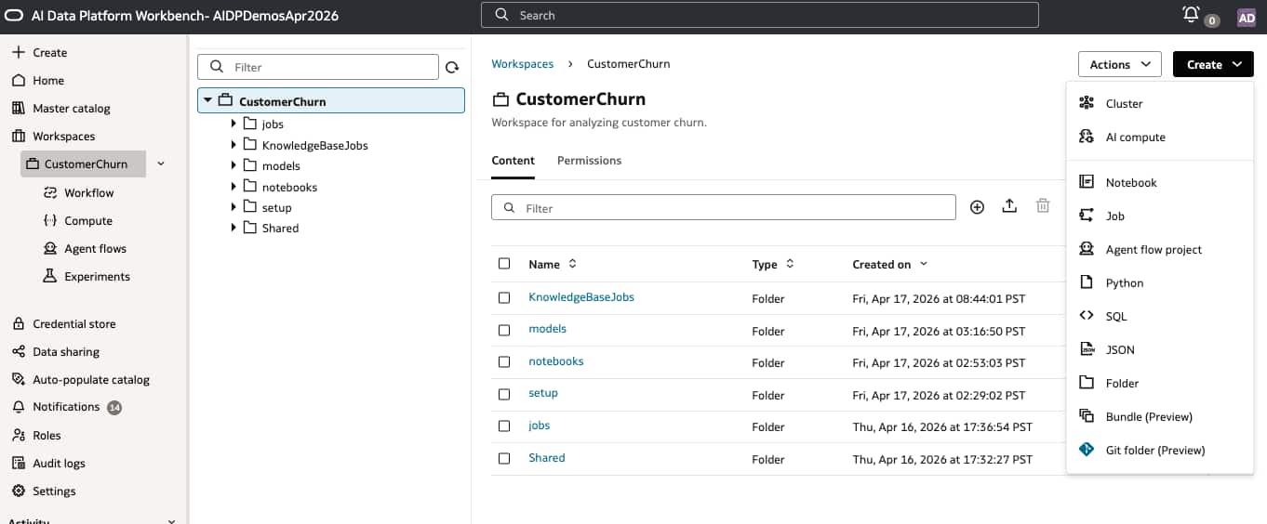Open Settings in sidebar
Screen dimensions: 1267x524
click(x=54, y=491)
